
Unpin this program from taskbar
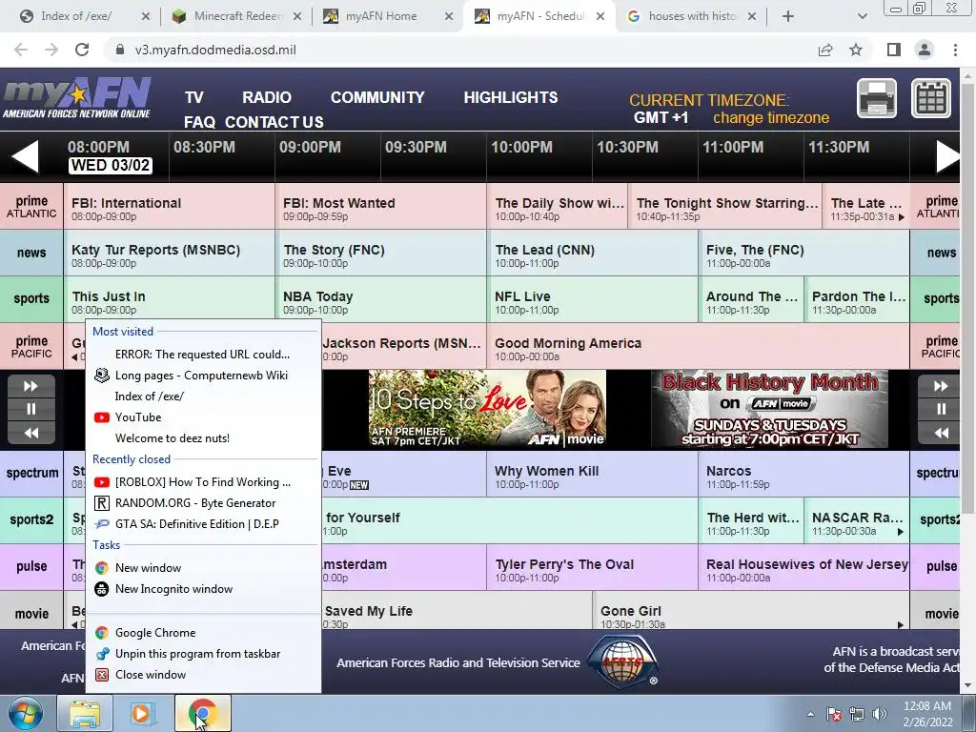click(x=203, y=654)
